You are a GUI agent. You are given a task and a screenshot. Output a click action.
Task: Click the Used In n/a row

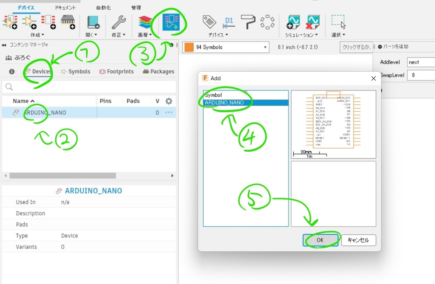coord(89,202)
